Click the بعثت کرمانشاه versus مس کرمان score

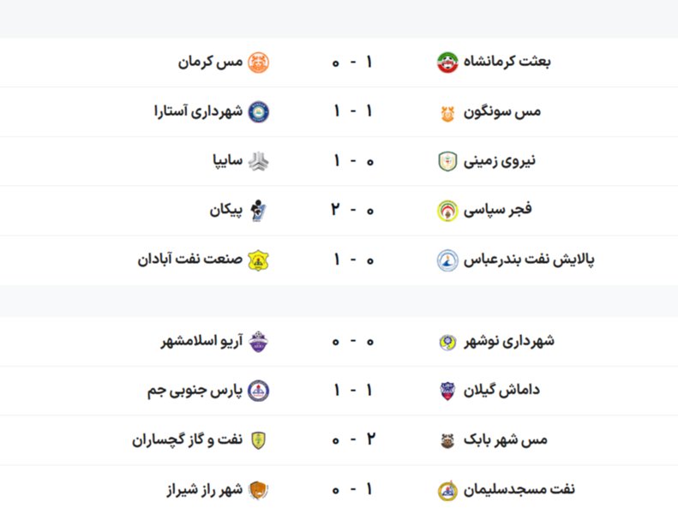(x=352, y=63)
